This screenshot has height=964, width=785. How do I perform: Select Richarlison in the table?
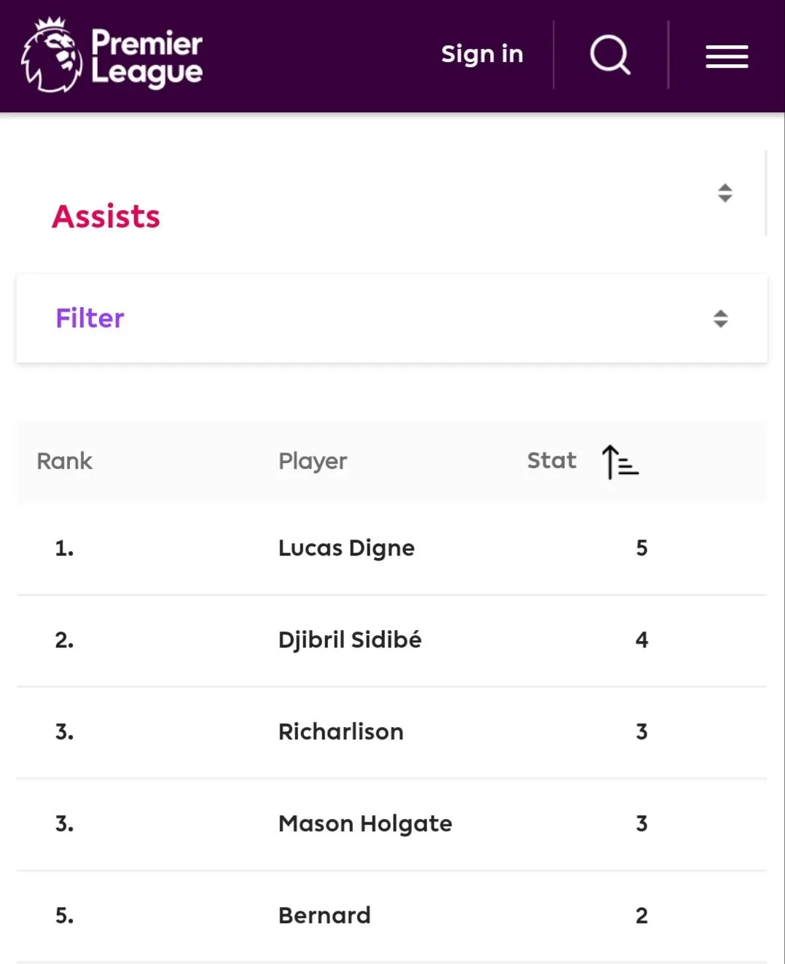tap(340, 731)
